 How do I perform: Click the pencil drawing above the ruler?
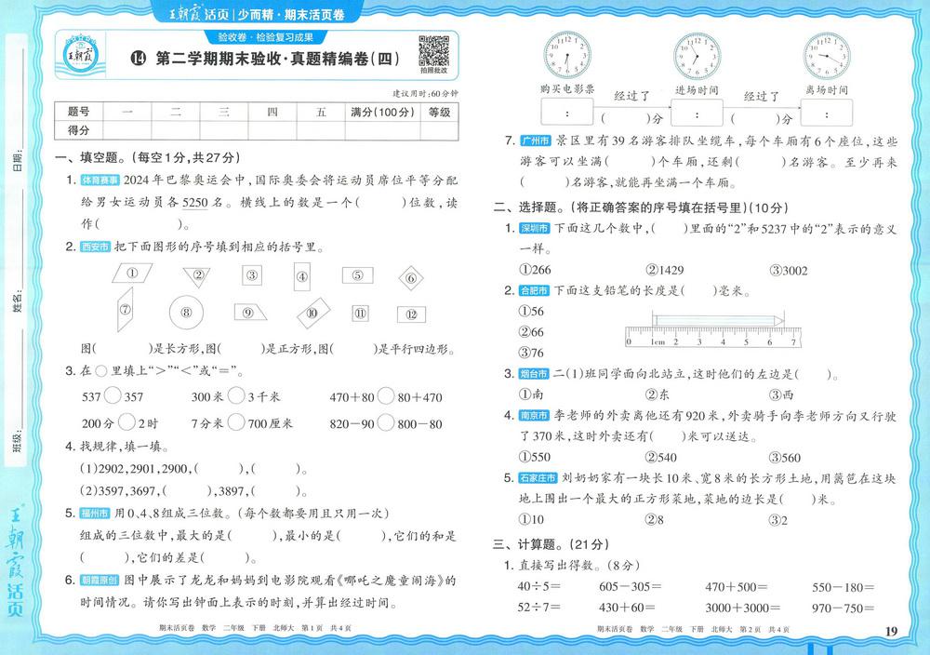(x=718, y=320)
